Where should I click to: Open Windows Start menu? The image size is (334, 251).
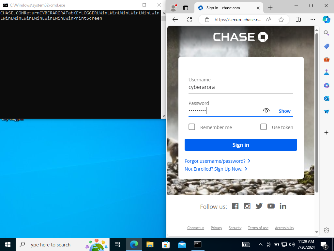[8, 244]
